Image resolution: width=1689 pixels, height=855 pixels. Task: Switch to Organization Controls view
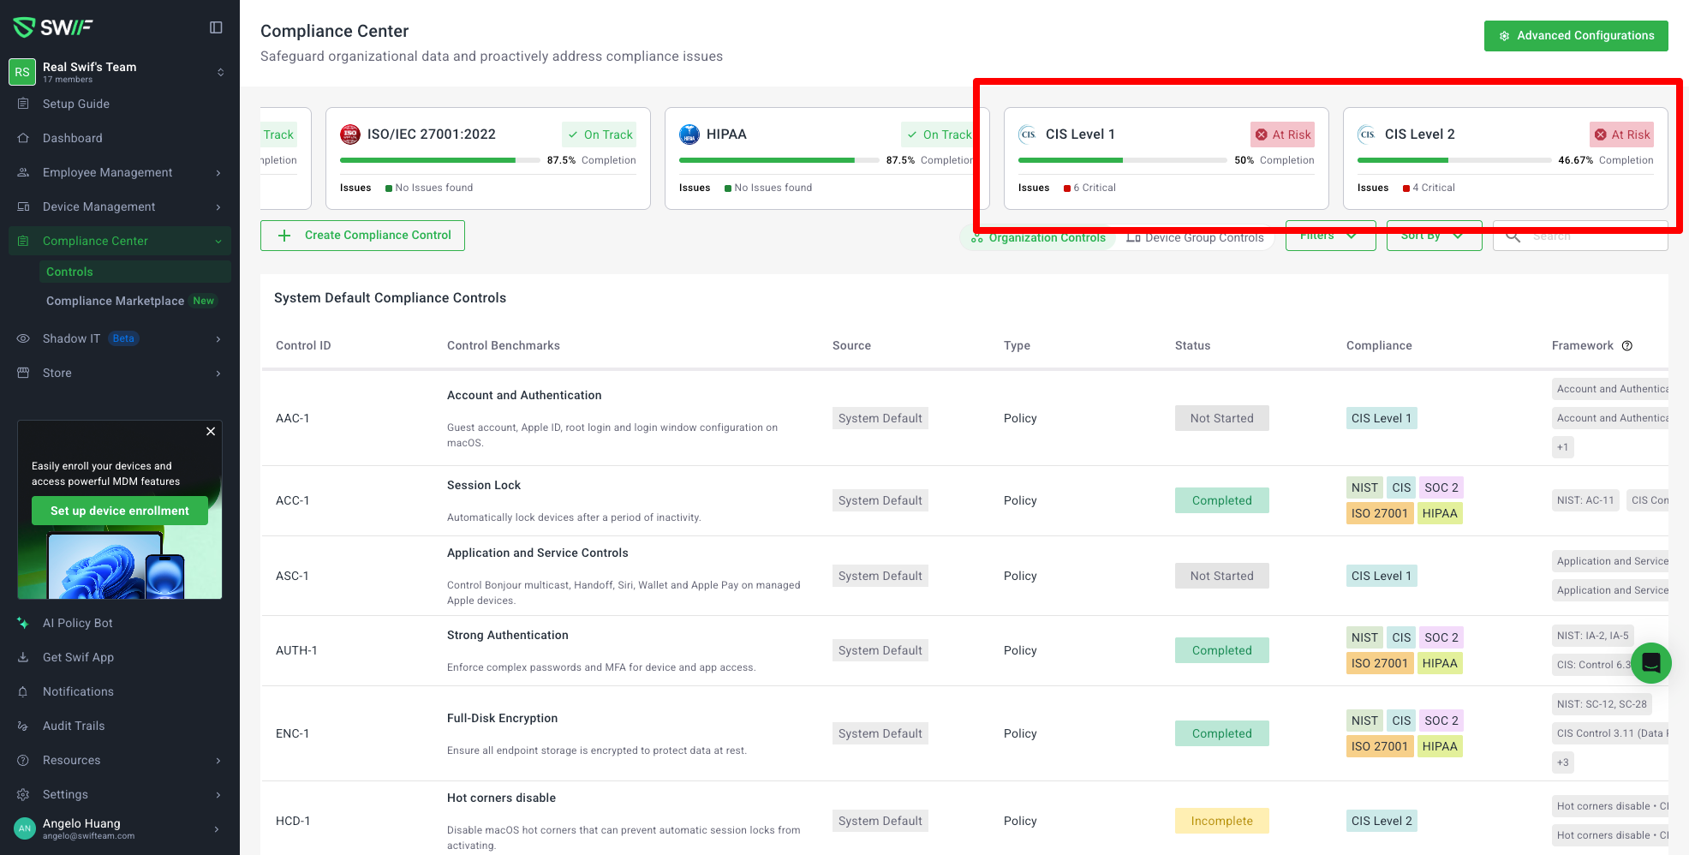[x=1038, y=238]
